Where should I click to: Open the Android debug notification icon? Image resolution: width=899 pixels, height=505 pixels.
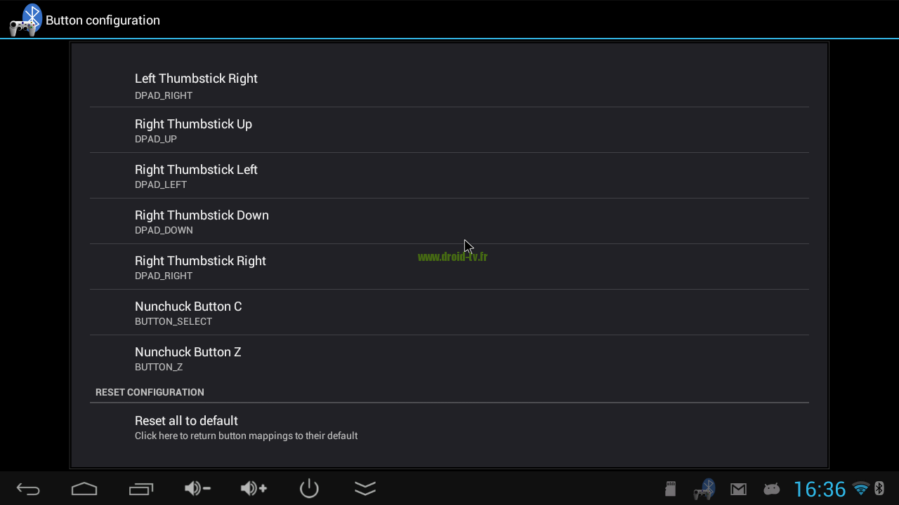(772, 489)
